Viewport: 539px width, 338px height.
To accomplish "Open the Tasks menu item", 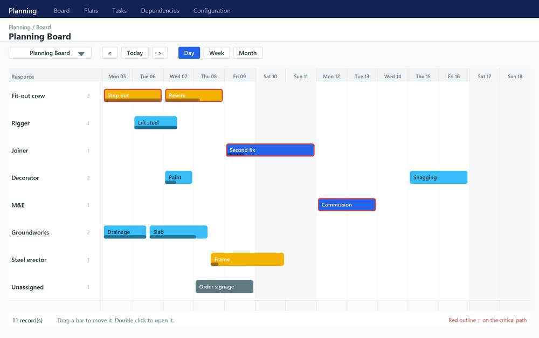I will 119,11.
